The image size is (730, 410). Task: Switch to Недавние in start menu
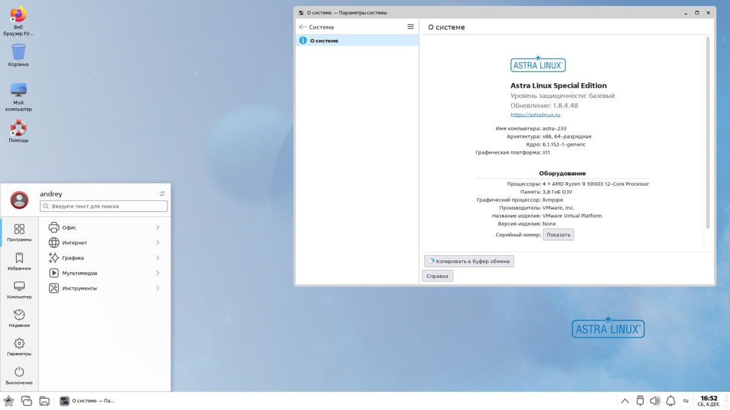pyautogui.click(x=19, y=318)
